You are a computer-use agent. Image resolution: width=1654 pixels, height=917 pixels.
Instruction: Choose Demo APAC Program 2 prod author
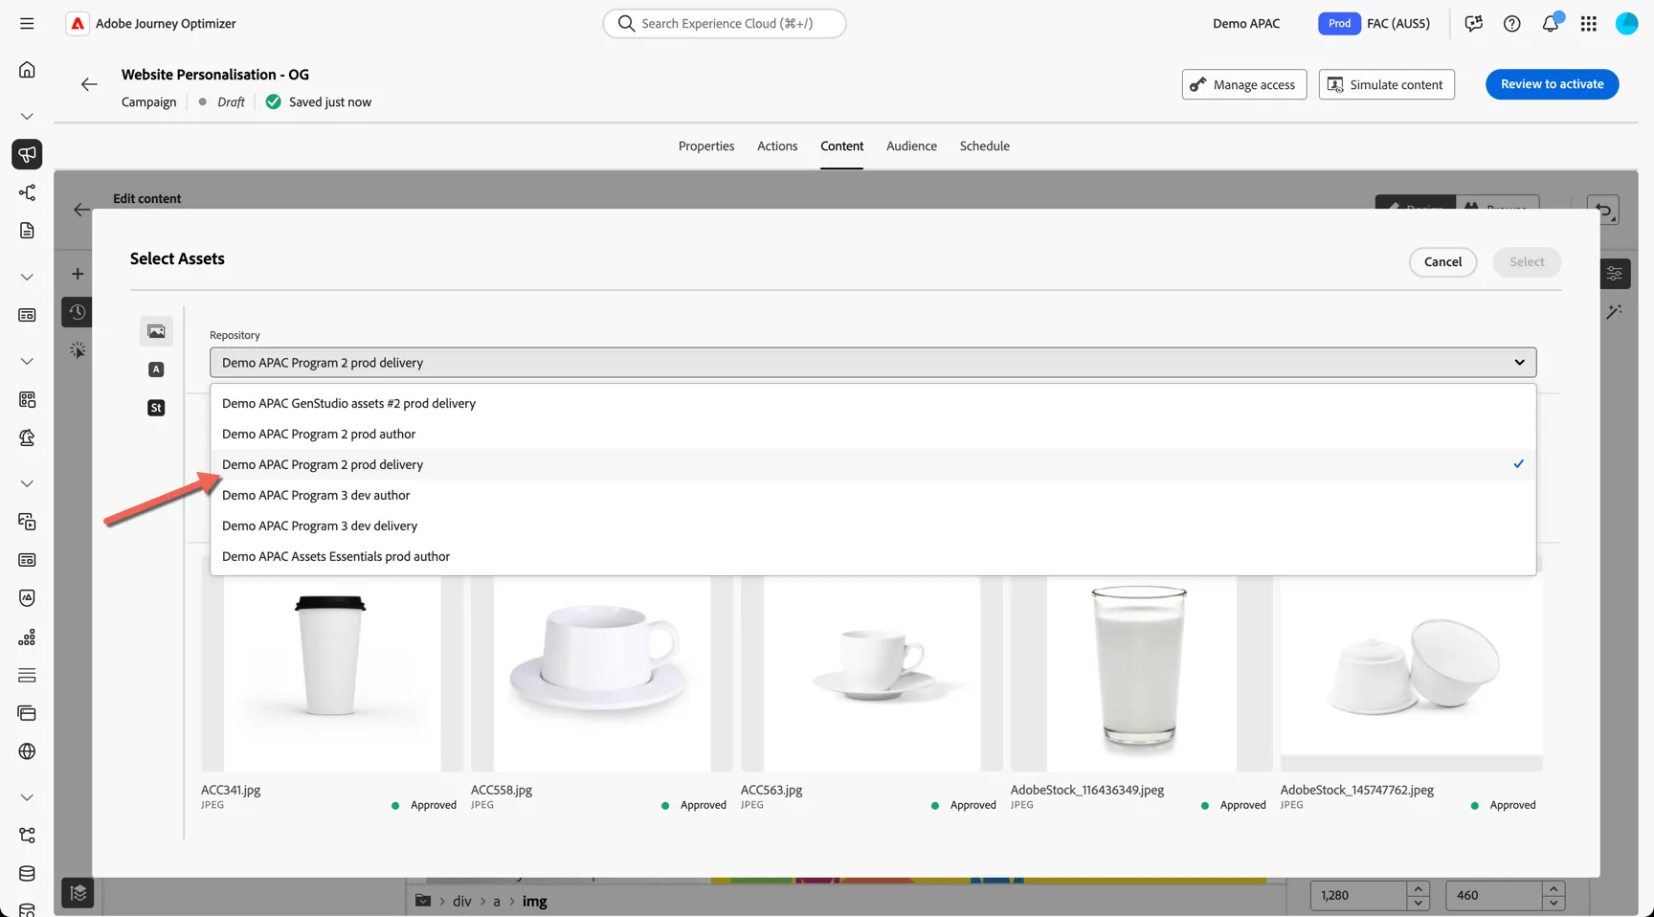pyautogui.click(x=873, y=434)
